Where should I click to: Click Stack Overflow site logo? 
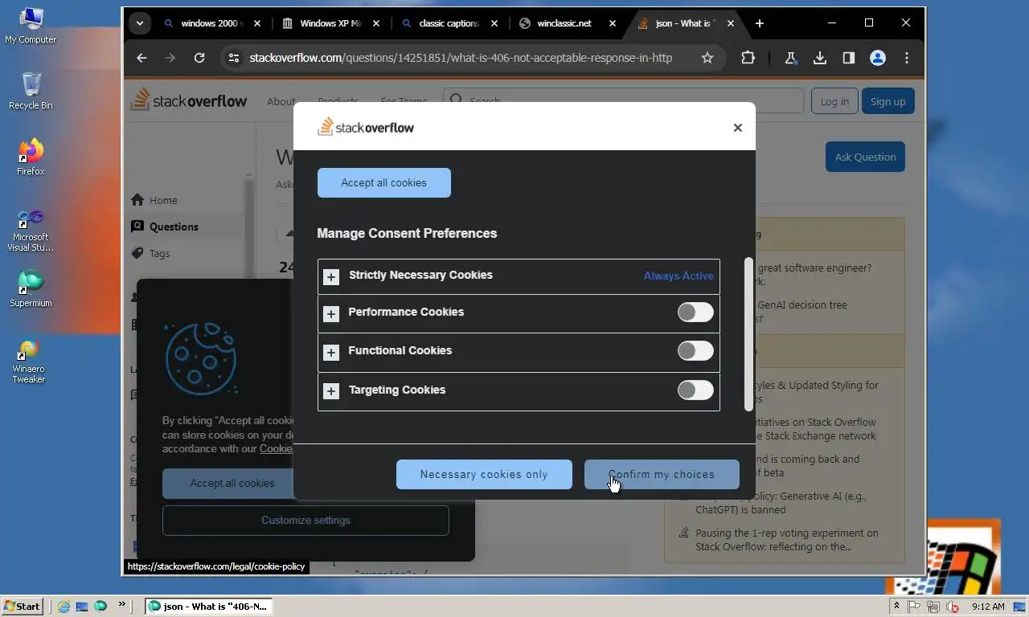pyautogui.click(x=189, y=100)
